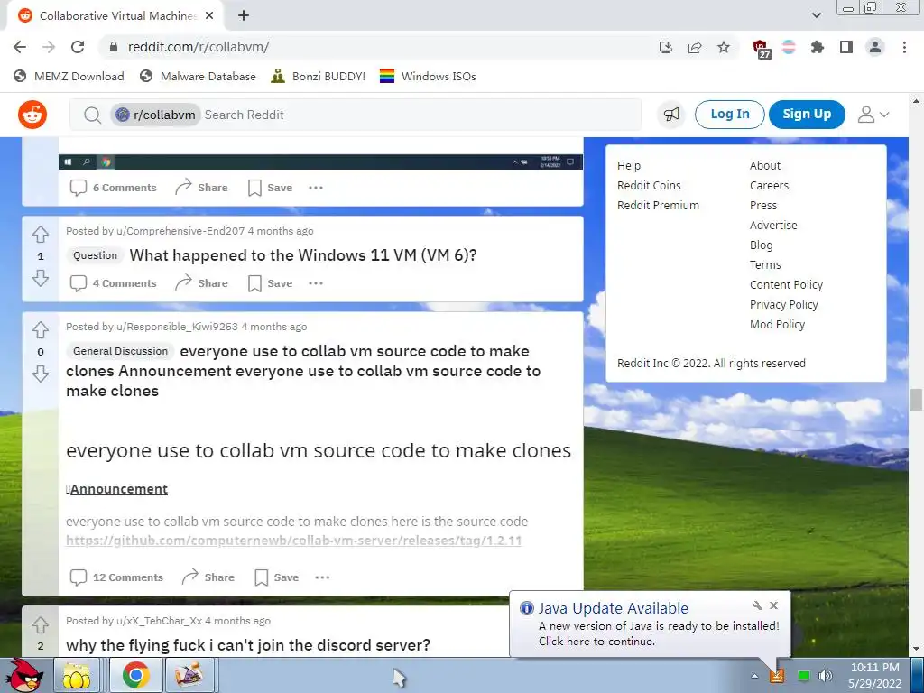Click the install app icon in address bar
This screenshot has width=924, height=693.
point(666,47)
